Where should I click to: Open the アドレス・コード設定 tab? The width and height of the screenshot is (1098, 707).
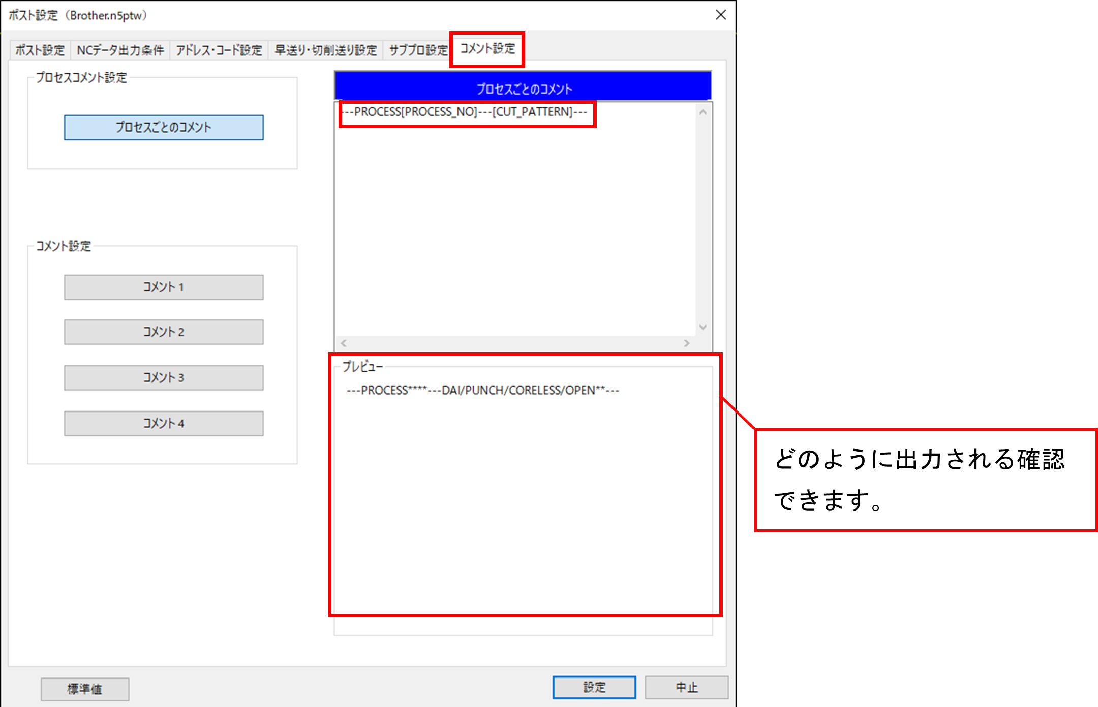click(x=219, y=50)
